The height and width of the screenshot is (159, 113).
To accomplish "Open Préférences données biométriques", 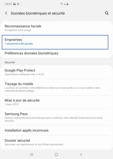I will tap(56, 53).
